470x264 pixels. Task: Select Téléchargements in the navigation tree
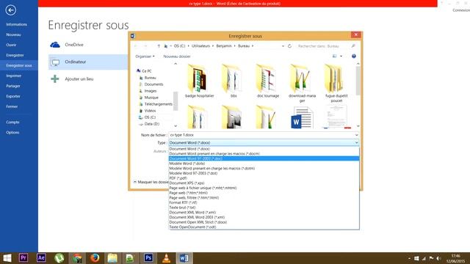coord(156,104)
